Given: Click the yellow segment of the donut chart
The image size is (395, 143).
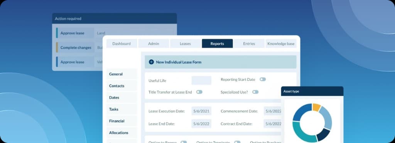Looking at the screenshot, I should (x=316, y=107).
